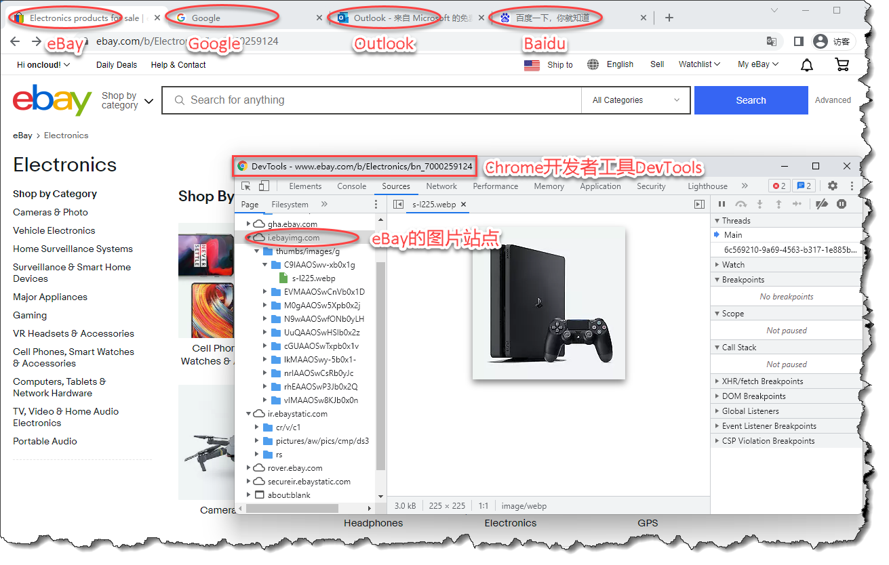Open the Daily Deals link
This screenshot has width=889, height=565.
tap(117, 65)
